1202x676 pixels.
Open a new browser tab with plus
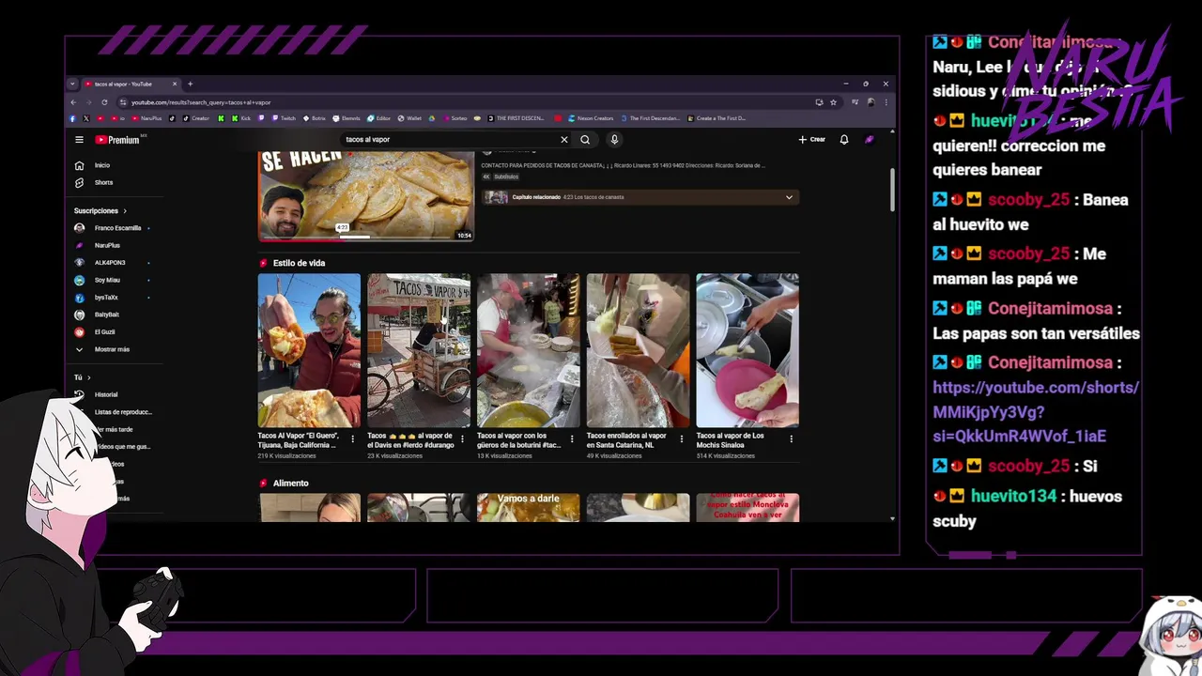[190, 84]
